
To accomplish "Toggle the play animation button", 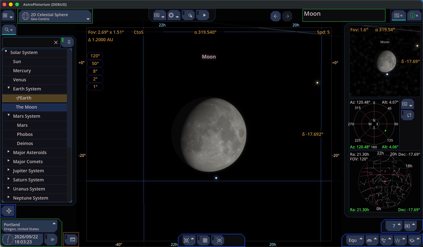I will click(204, 15).
